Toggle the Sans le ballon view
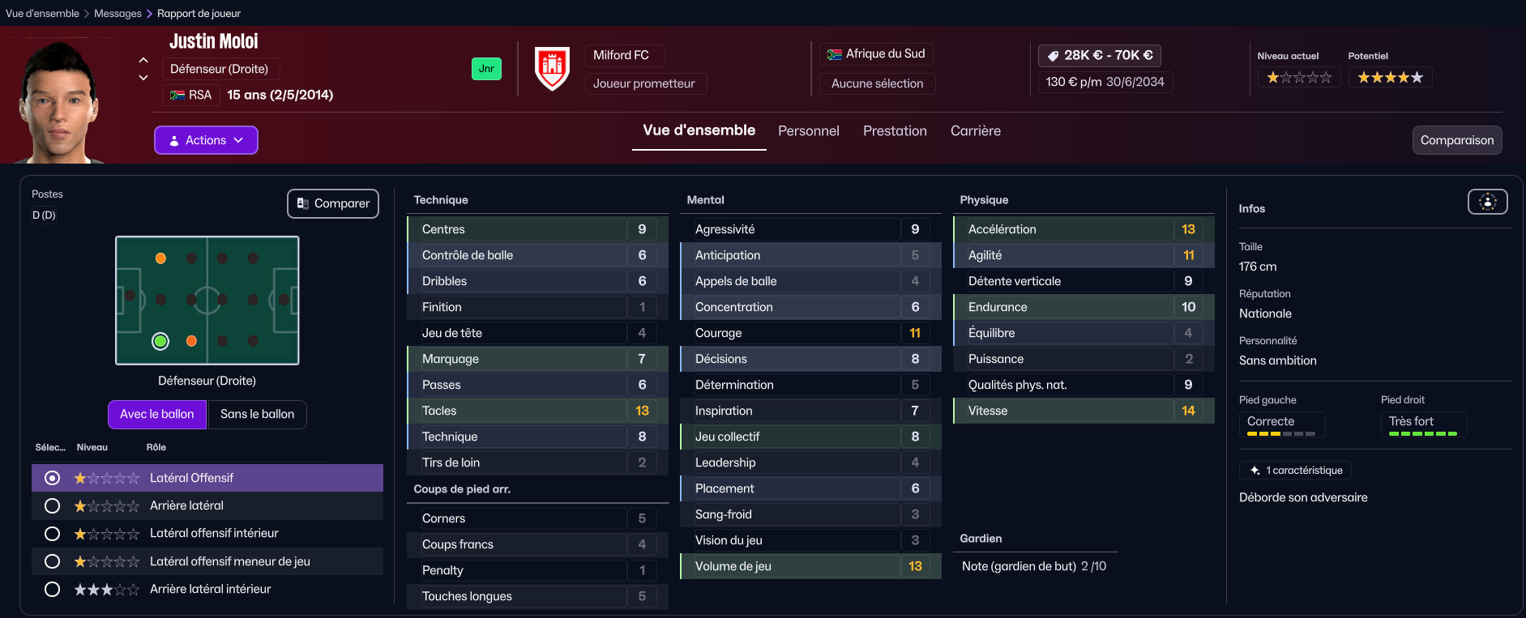Image resolution: width=1526 pixels, height=618 pixels. pos(258,415)
